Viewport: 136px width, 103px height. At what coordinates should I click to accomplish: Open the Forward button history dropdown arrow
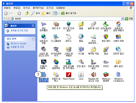[23, 13]
